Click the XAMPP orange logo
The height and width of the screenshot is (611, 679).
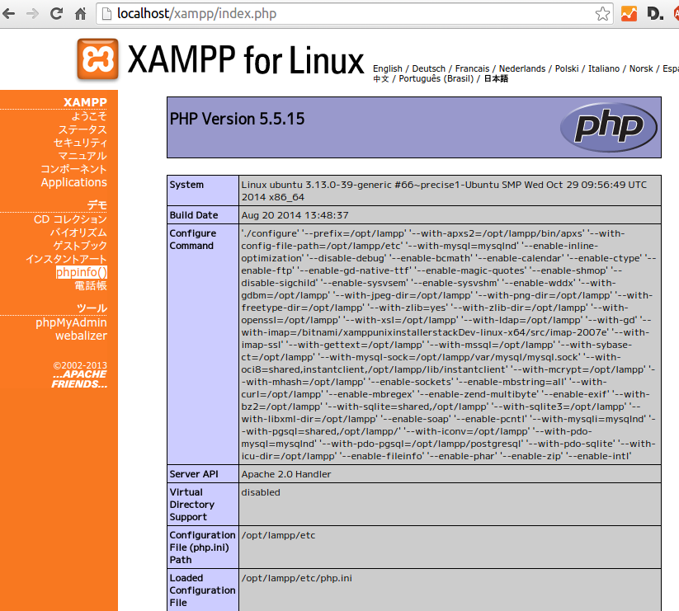pyautogui.click(x=98, y=59)
